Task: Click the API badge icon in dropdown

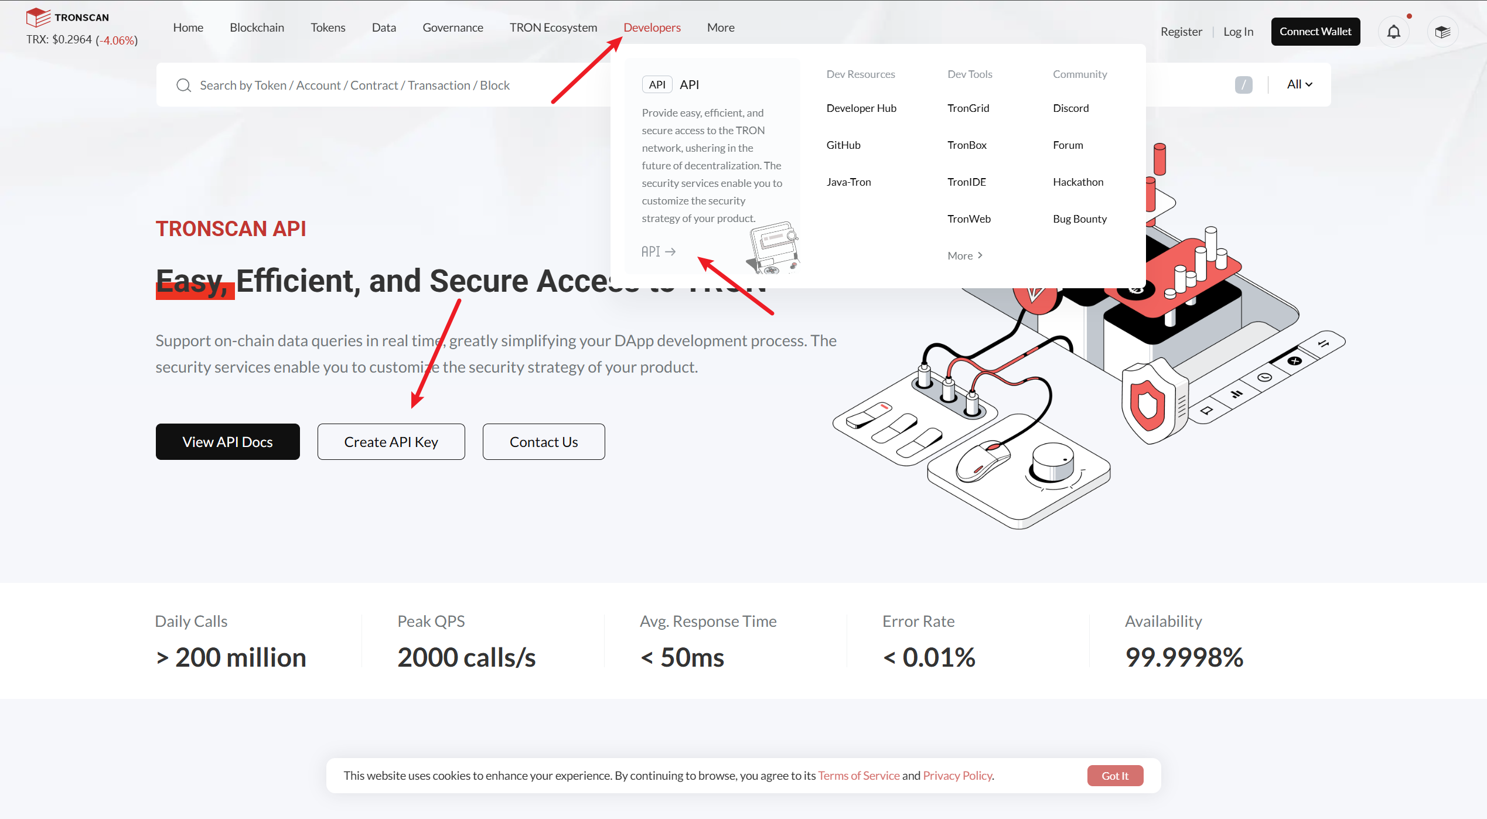Action: 657,84
